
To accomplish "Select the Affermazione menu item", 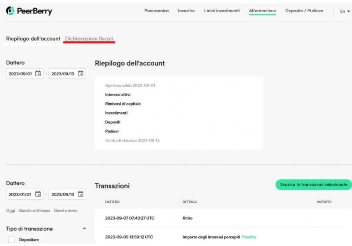I will pyautogui.click(x=262, y=11).
